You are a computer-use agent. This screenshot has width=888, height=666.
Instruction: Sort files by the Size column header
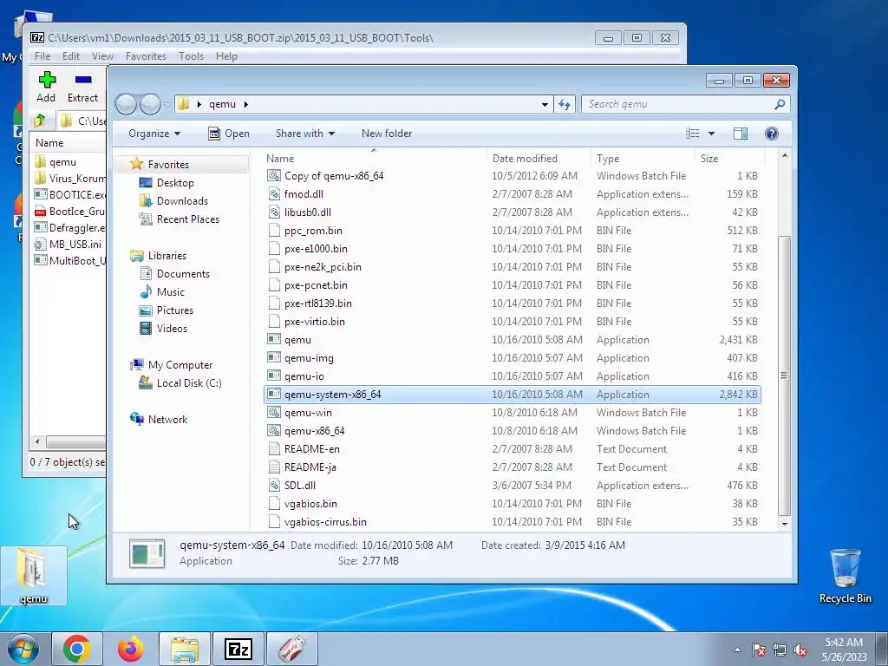click(728, 159)
